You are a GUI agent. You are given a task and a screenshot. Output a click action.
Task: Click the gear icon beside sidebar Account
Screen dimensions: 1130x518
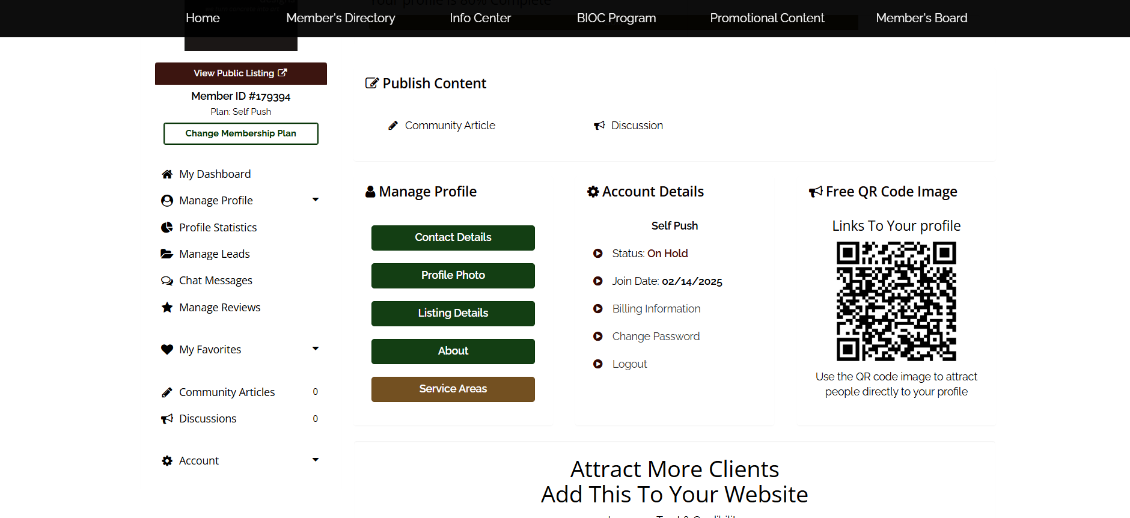pyautogui.click(x=167, y=461)
